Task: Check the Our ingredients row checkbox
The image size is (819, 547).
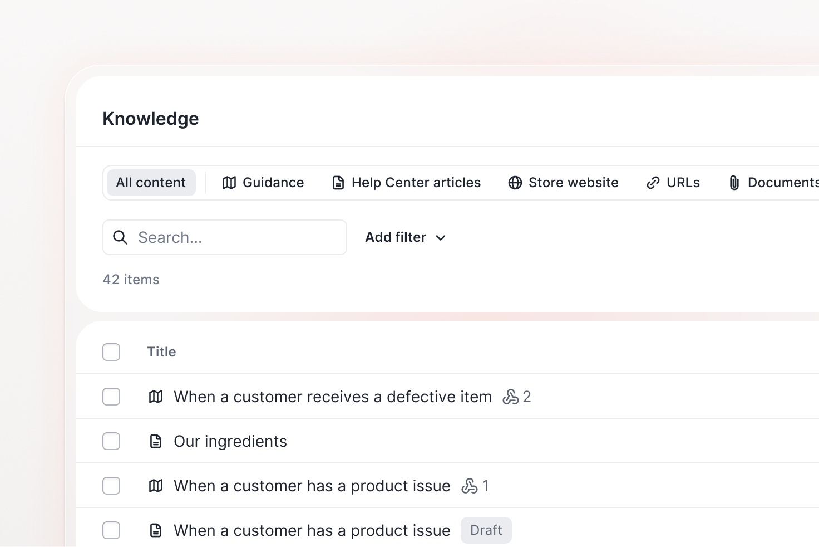Action: [x=111, y=441]
